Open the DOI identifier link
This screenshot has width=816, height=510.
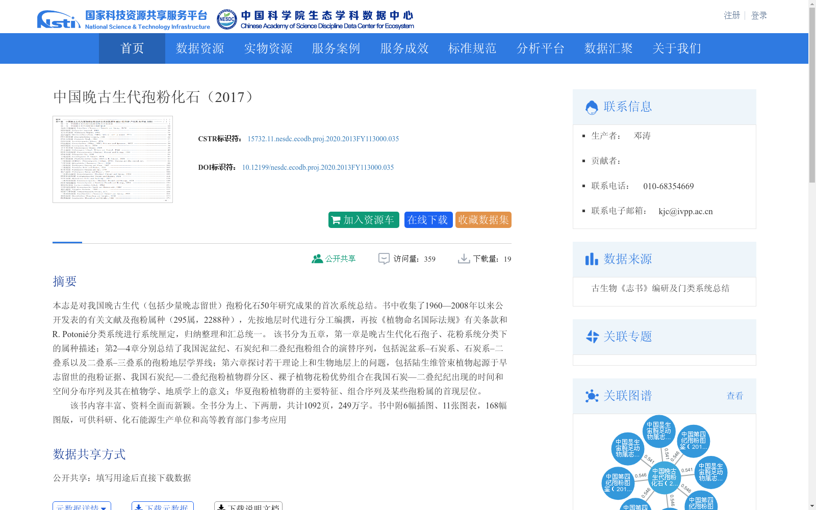coord(318,167)
